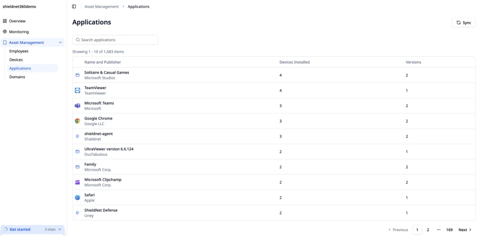Click the search magnifier icon
Image resolution: width=481 pixels, height=236 pixels.
click(78, 40)
